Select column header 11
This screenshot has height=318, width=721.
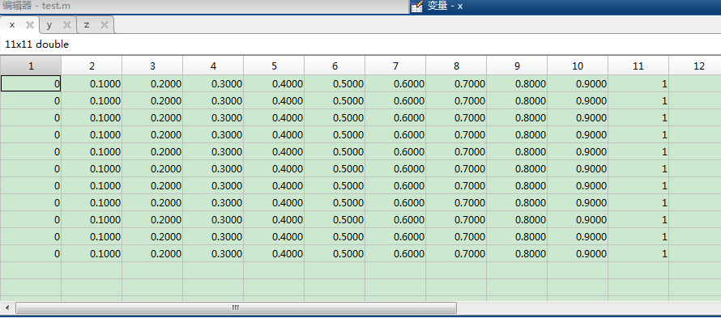(638, 66)
